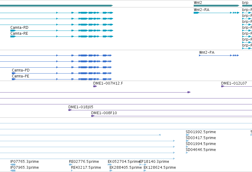The width and height of the screenshot is (252, 172).
Task: Select the Camta-RD transcript label
Action: pyautogui.click(x=19, y=28)
